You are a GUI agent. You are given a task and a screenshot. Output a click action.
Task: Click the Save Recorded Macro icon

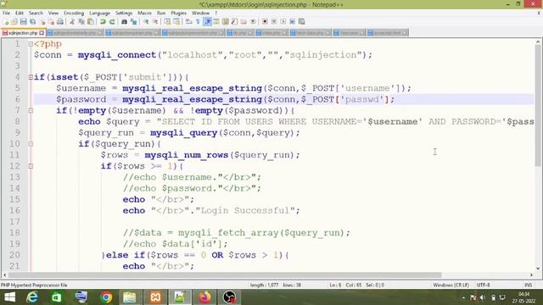click(302, 22)
